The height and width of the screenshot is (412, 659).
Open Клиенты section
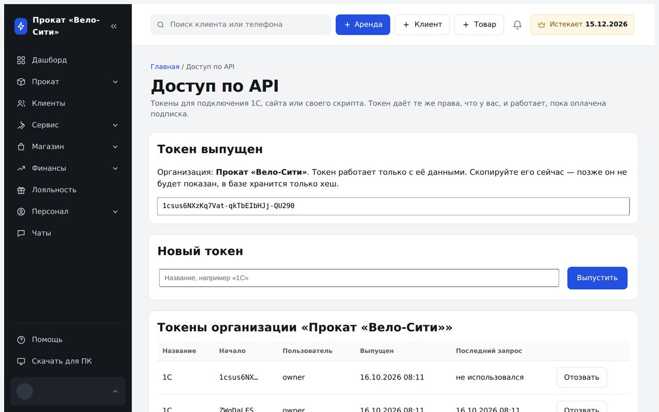(68, 104)
